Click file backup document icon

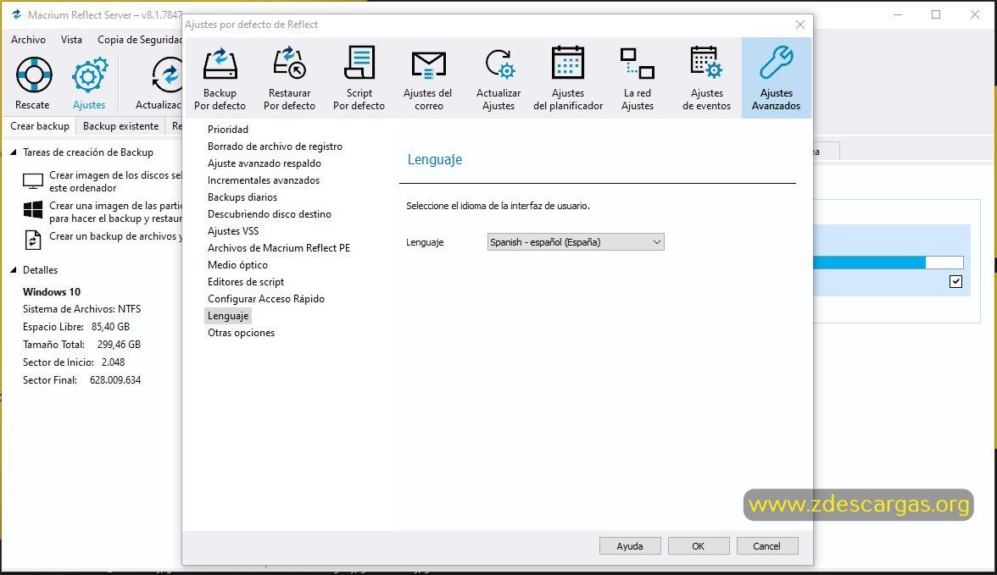click(x=33, y=240)
